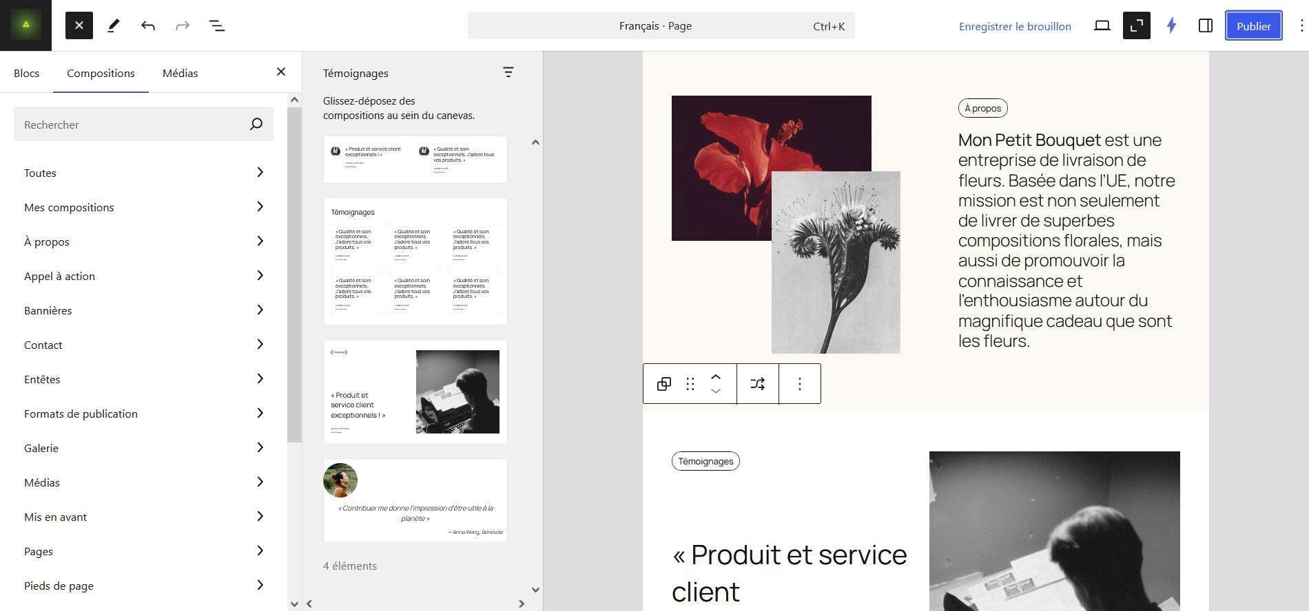
Task: Click patterns list scroll down arrow
Action: (x=535, y=590)
